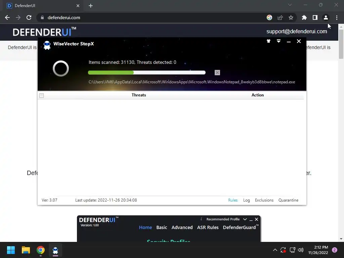Viewport: 344px width, 258px height.
Task: Click support@defenderui.com email link
Action: pos(297,31)
